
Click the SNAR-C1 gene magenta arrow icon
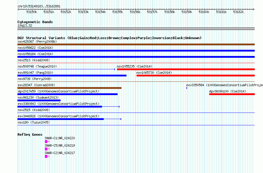coord(47,142)
